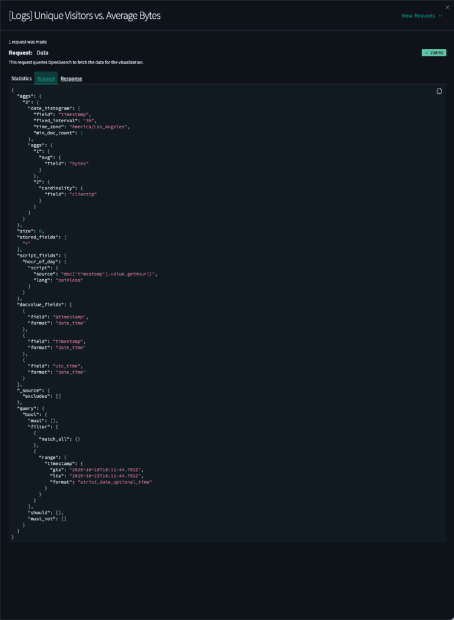454x620 pixels.
Task: Click the Request: Data heading
Action: tap(27, 52)
